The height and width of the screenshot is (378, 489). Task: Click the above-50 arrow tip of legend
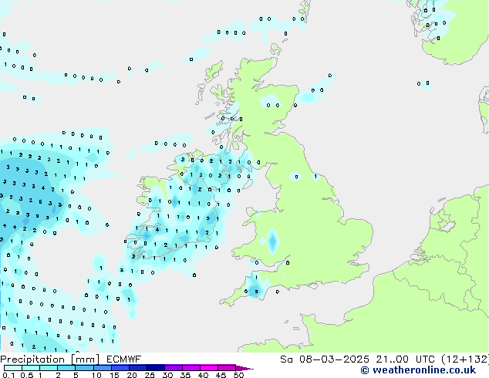tap(244, 368)
